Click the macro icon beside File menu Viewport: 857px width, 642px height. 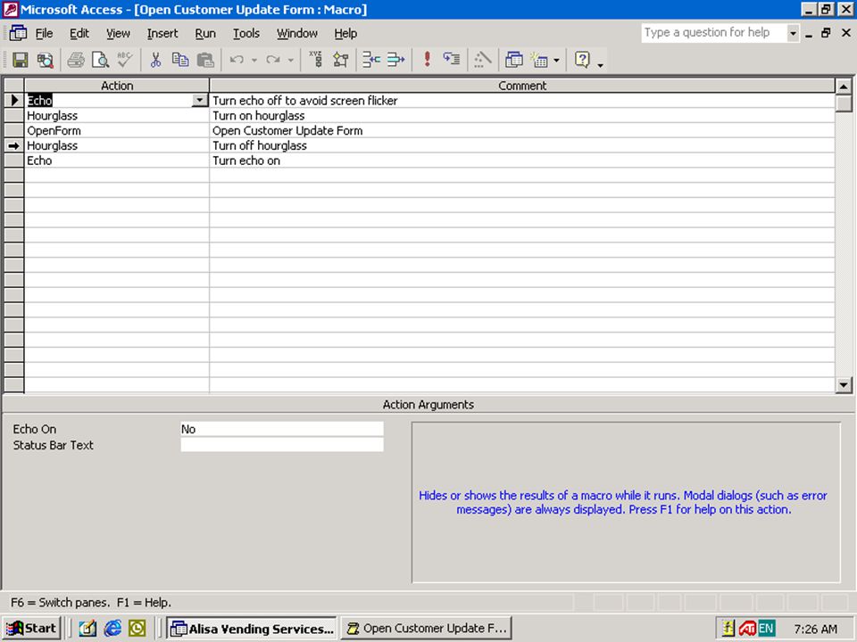click(x=18, y=33)
